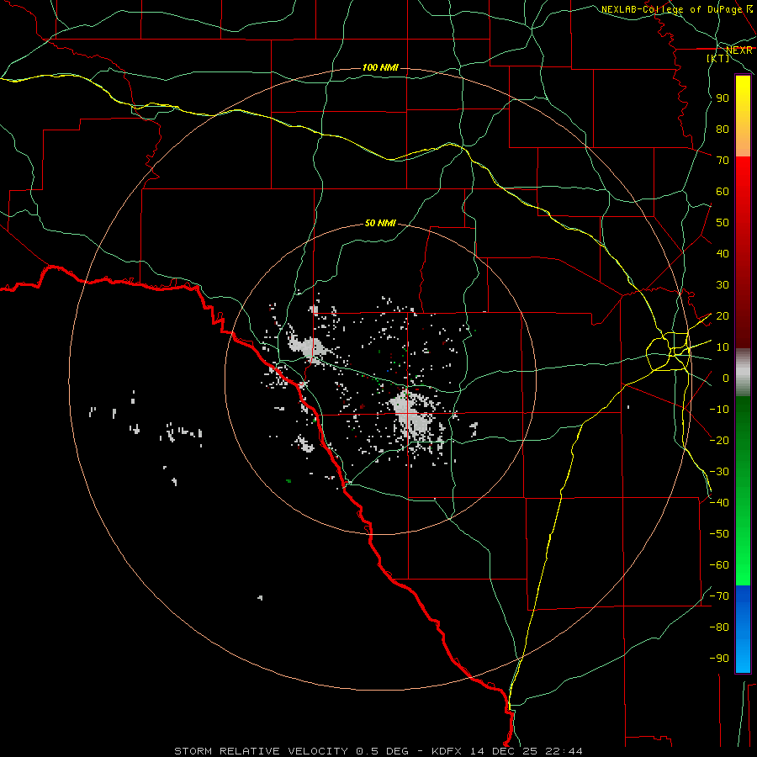Click the 90 value on velocity scale
Image resolution: width=757 pixels, height=757 pixels.
(723, 98)
